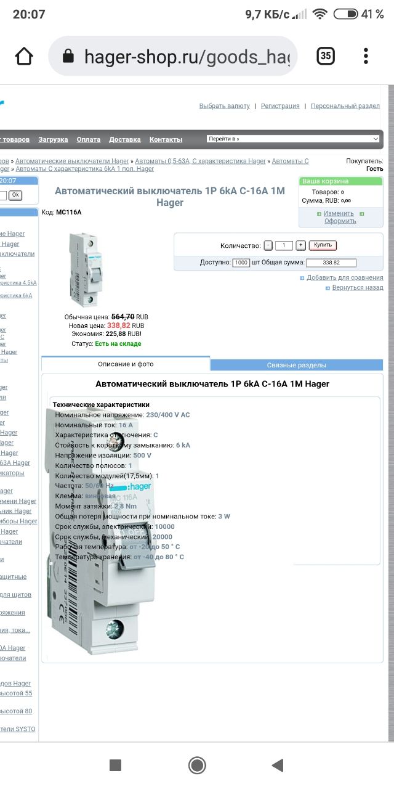Open sidebar link '0A Hager'
This screenshot has width=394, height=789.
point(13,648)
